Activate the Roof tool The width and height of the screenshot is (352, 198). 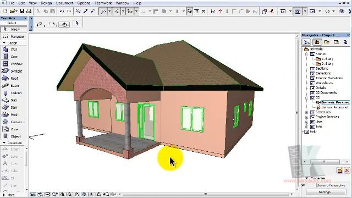click(13, 78)
